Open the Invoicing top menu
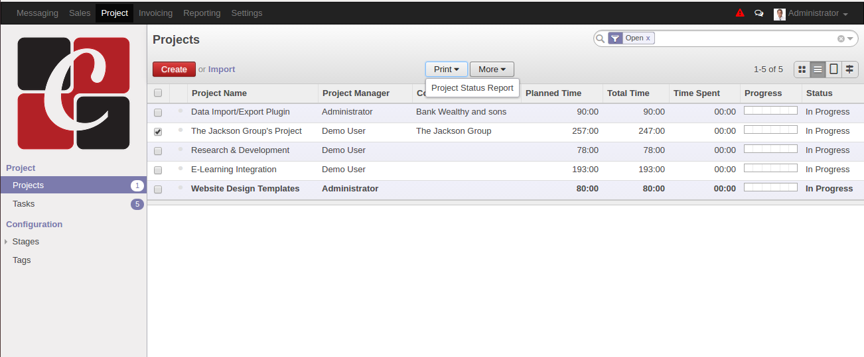The image size is (864, 357). (x=155, y=13)
